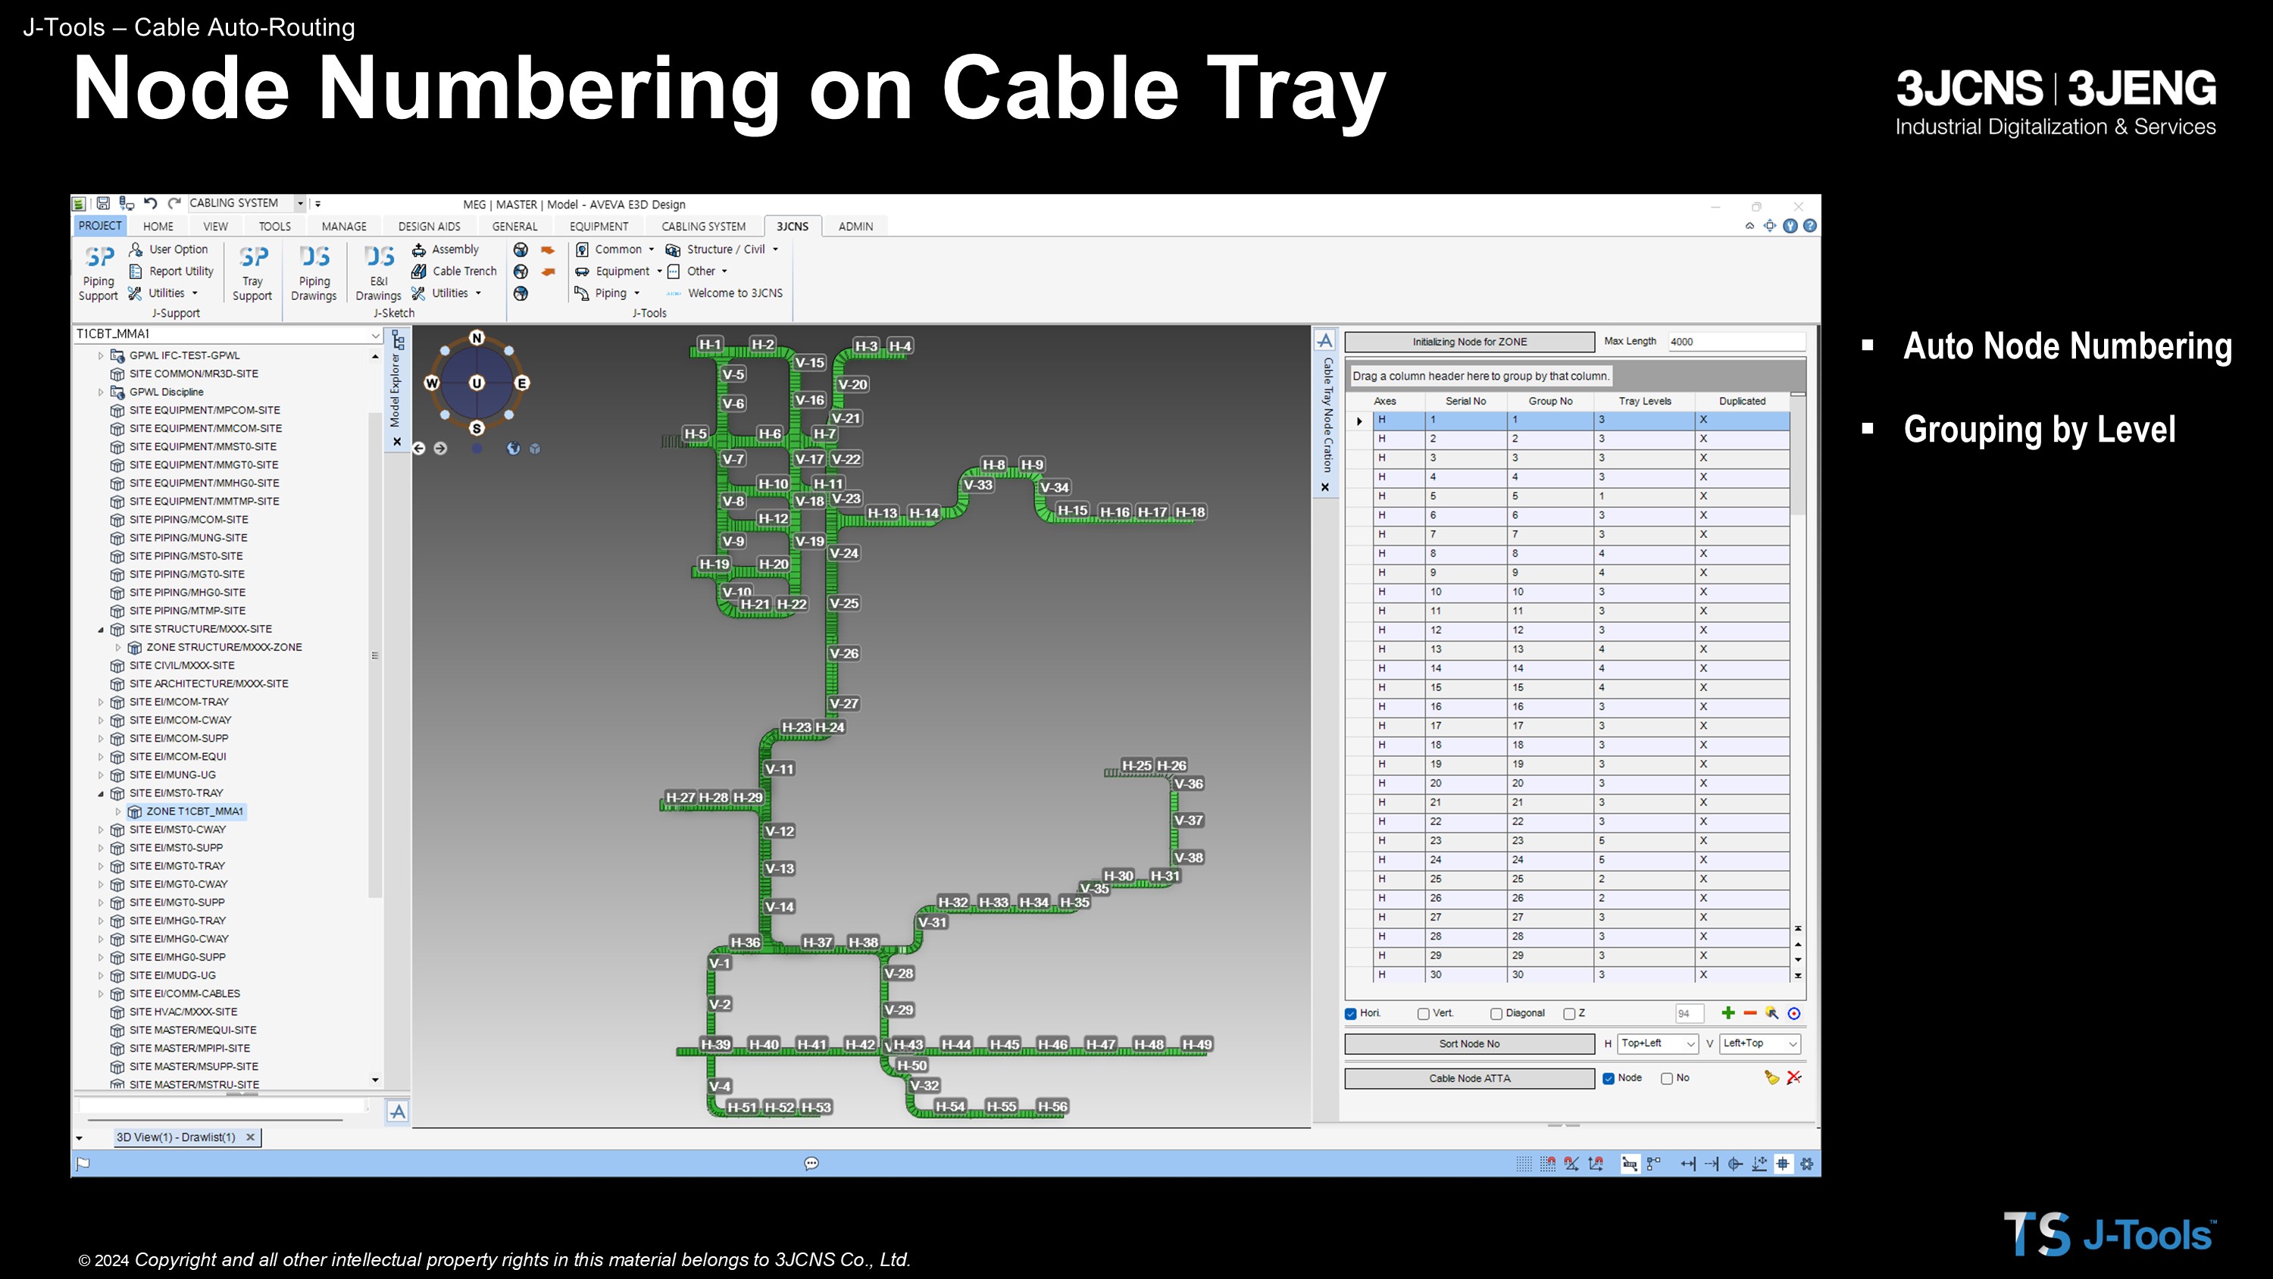
Task: Click compass North direction marker
Action: pos(477,337)
